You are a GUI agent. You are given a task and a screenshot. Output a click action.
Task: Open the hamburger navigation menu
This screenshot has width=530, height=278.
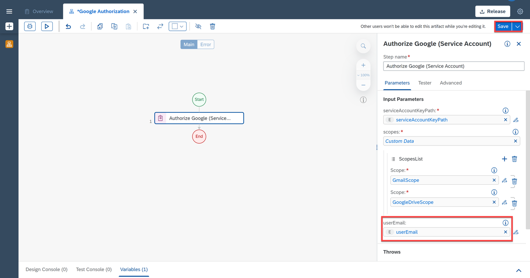coord(9,11)
